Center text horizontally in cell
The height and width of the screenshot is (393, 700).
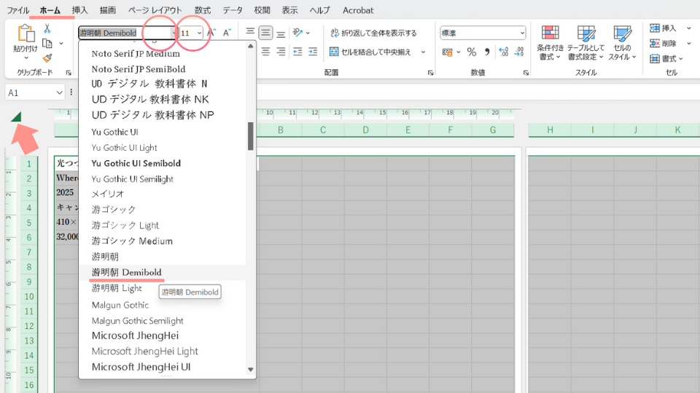pos(265,52)
